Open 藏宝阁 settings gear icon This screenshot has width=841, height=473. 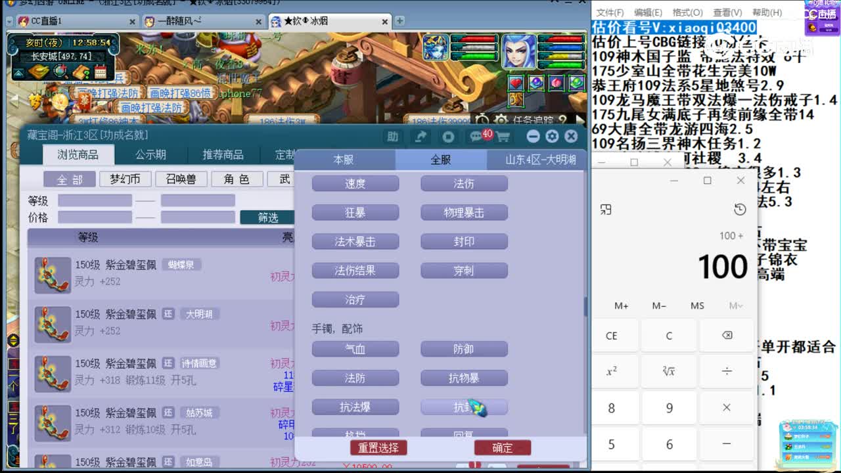552,136
